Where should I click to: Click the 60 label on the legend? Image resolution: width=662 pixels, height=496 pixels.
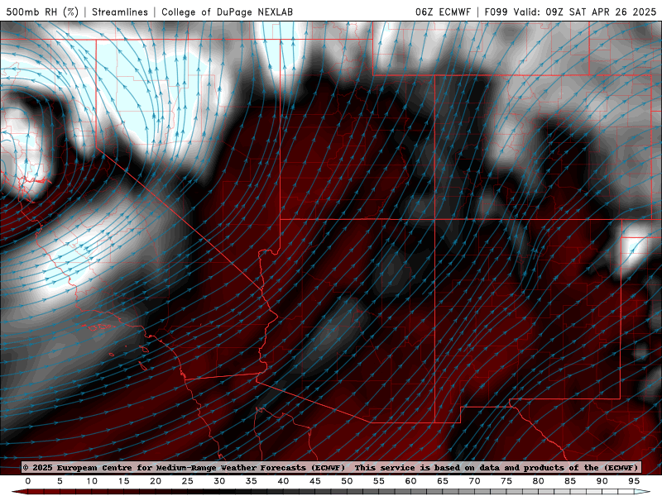pyautogui.click(x=410, y=481)
